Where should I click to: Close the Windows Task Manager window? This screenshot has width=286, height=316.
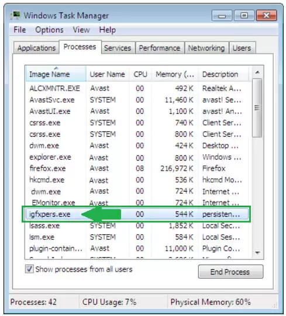pos(267,15)
